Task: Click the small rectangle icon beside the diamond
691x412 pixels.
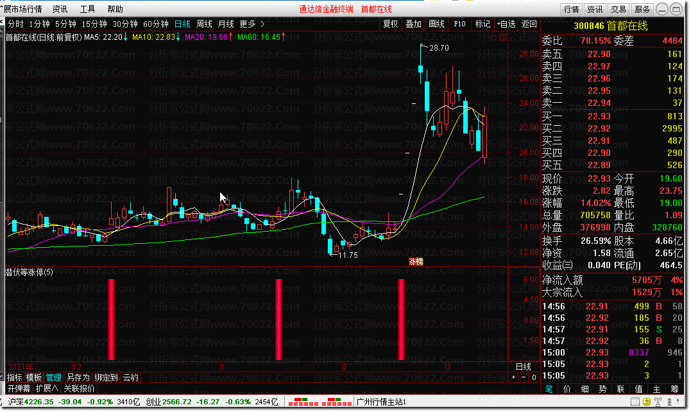Action: coord(503,37)
